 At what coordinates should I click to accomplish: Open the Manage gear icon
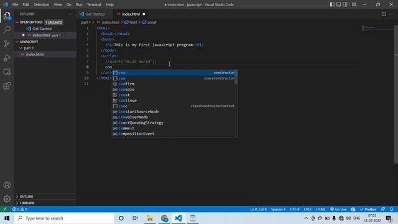pyautogui.click(x=7, y=198)
